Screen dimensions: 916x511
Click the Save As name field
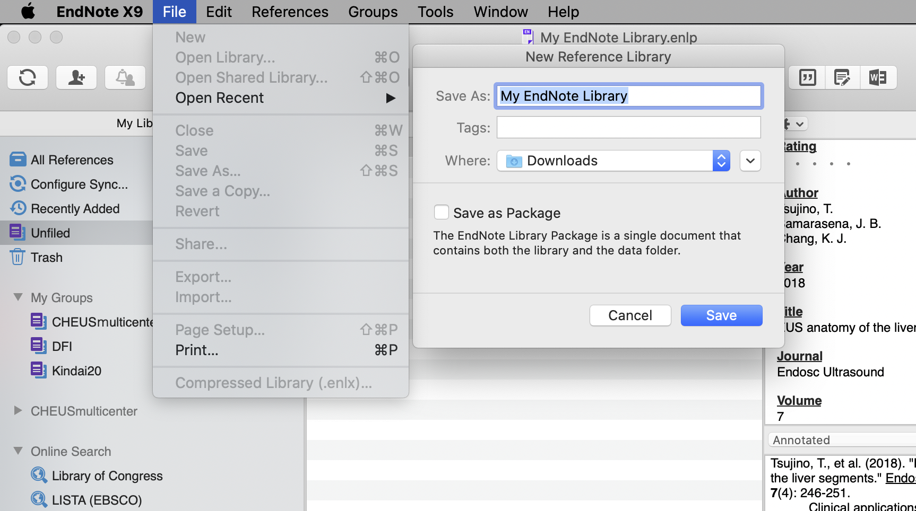pos(628,96)
